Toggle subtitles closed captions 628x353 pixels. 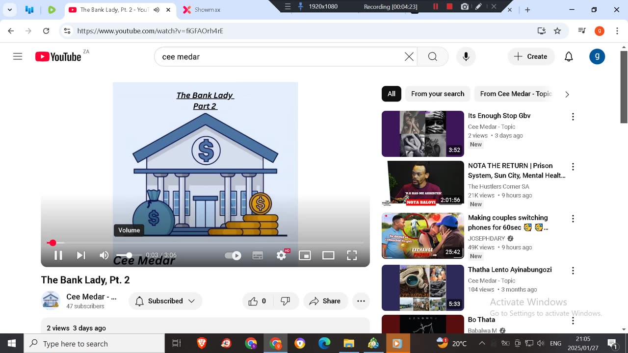pos(258,255)
